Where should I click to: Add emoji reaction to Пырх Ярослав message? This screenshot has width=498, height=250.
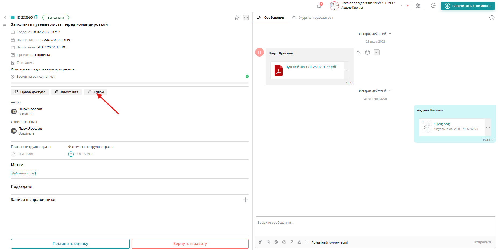pos(367,53)
